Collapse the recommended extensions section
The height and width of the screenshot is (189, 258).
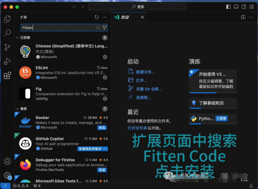(x=17, y=109)
